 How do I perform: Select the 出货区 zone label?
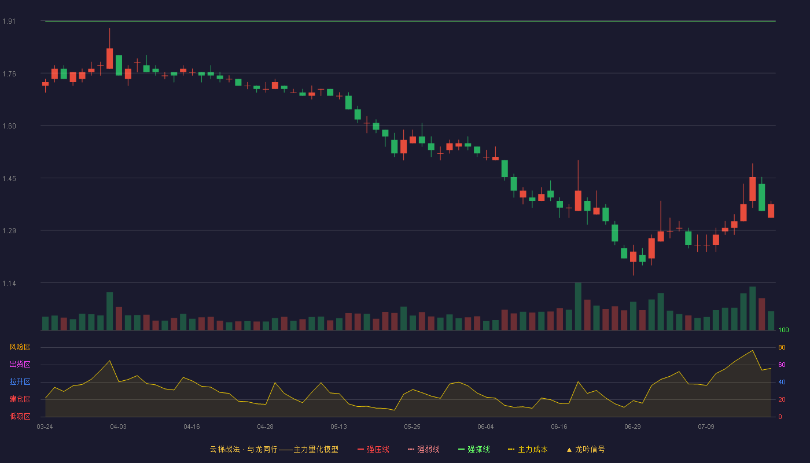coord(20,365)
